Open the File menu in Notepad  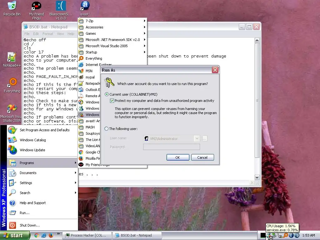(27, 34)
